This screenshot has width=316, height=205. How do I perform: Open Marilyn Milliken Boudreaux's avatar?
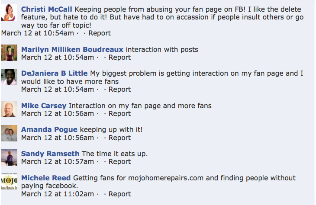[x=9, y=53]
